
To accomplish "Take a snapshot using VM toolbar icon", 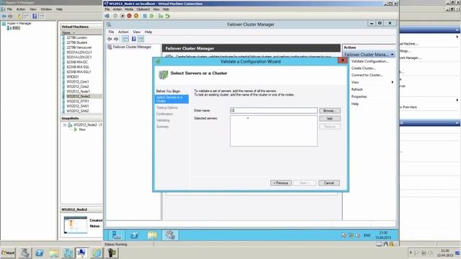I will click(x=161, y=16).
